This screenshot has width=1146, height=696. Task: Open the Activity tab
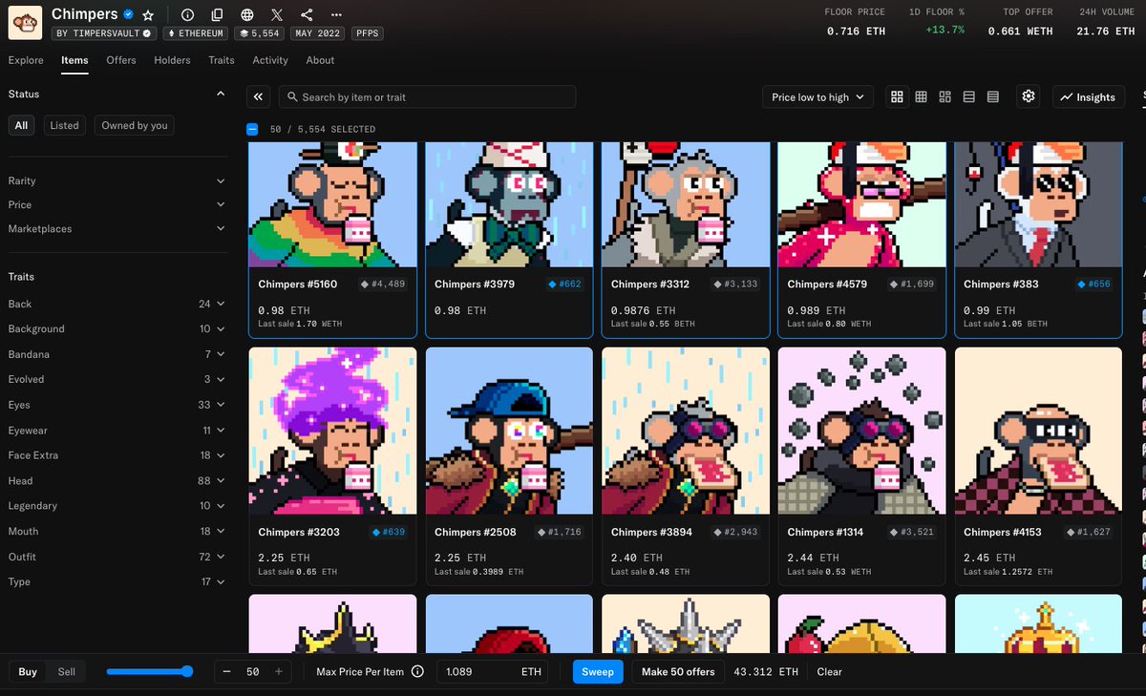coord(270,60)
